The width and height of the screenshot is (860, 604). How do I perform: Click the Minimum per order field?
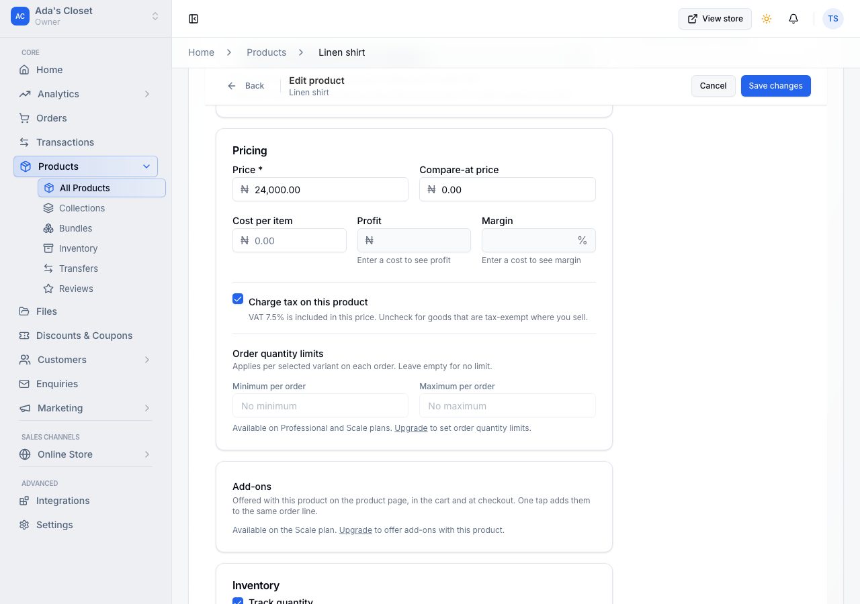[x=320, y=405]
